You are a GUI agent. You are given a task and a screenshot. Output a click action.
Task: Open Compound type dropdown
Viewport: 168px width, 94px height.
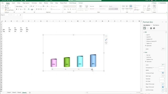163,73
